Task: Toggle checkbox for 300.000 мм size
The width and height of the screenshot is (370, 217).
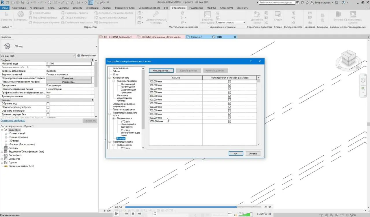Action: point(230,96)
